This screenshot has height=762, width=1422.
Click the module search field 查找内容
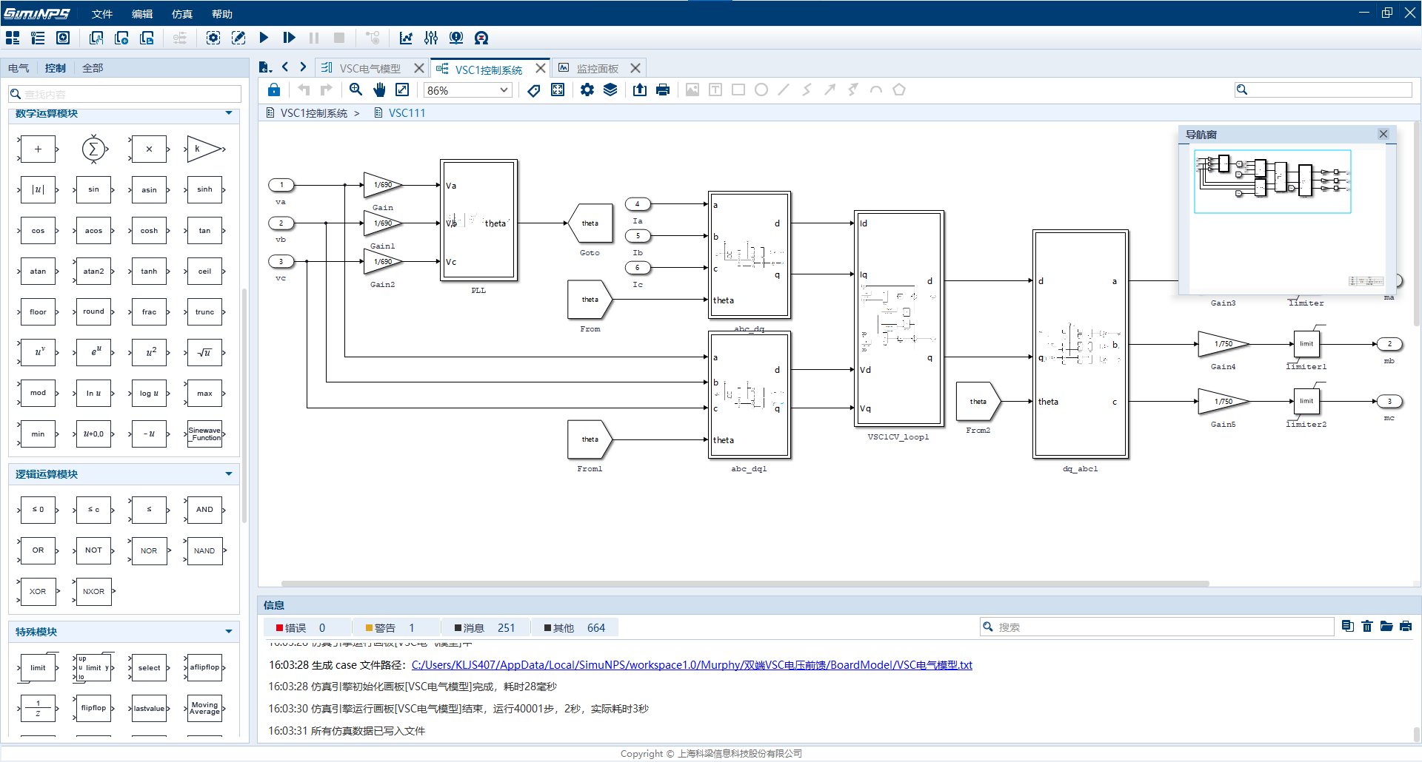point(124,94)
